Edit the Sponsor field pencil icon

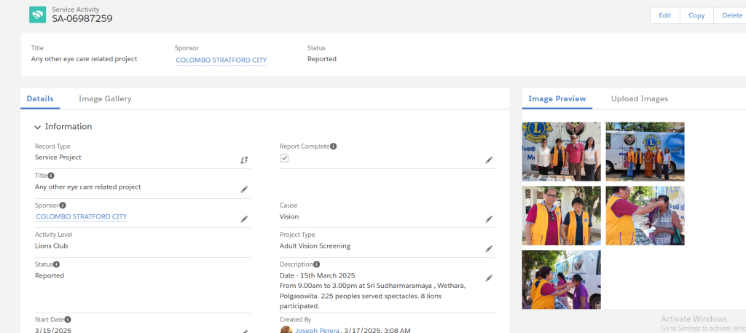tap(244, 219)
